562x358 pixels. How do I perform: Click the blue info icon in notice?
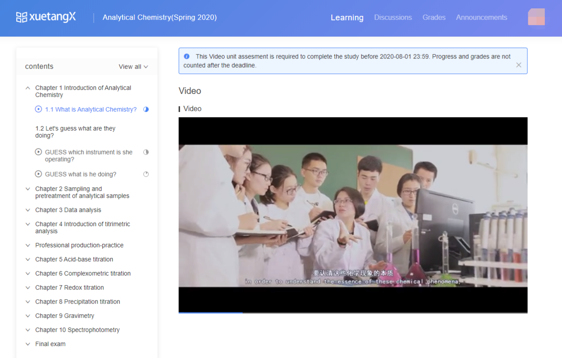[x=186, y=57]
